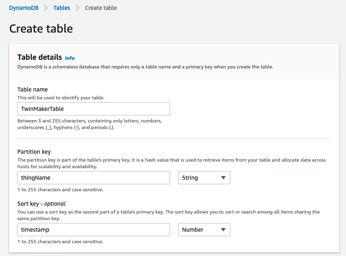Focus the timestamp sort key field
This screenshot has width=346, height=256.
click(93, 230)
